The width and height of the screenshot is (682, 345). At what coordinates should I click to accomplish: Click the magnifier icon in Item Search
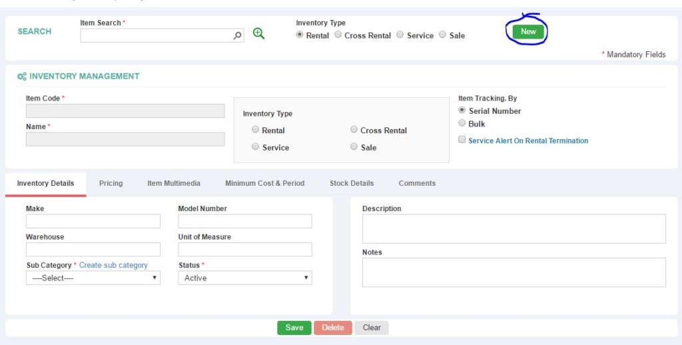pos(238,36)
